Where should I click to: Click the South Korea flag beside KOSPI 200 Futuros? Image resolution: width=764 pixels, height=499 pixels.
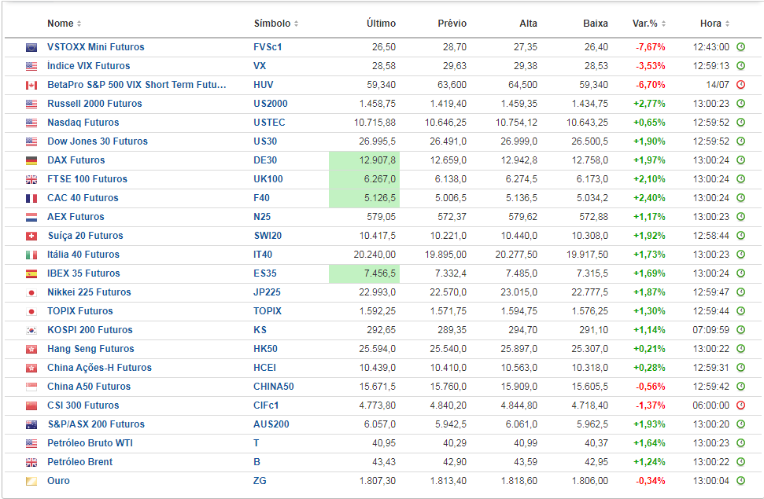31,330
